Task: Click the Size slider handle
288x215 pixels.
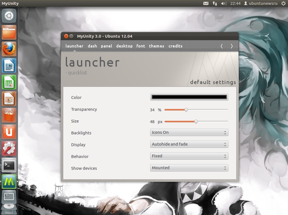Action: (196, 121)
